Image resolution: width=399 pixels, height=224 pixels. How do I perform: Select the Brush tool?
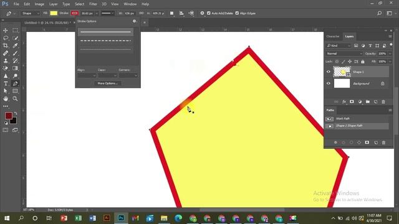[15, 54]
